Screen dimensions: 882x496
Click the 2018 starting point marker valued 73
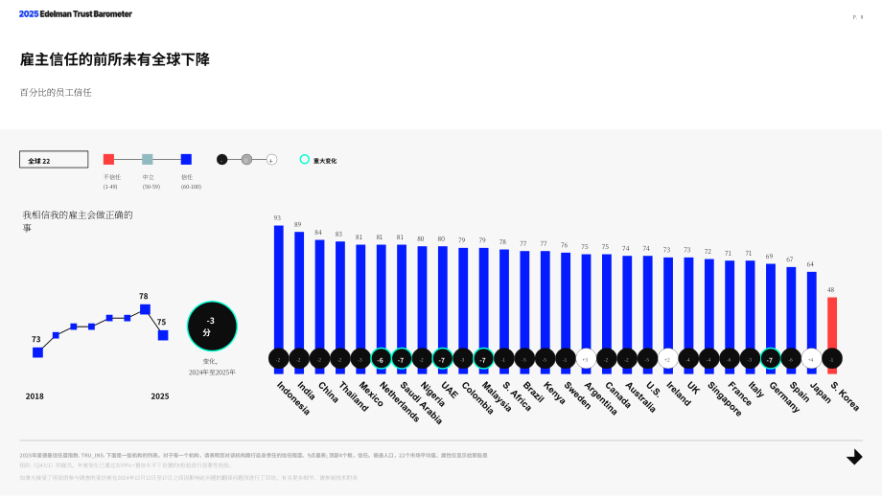pos(37,352)
